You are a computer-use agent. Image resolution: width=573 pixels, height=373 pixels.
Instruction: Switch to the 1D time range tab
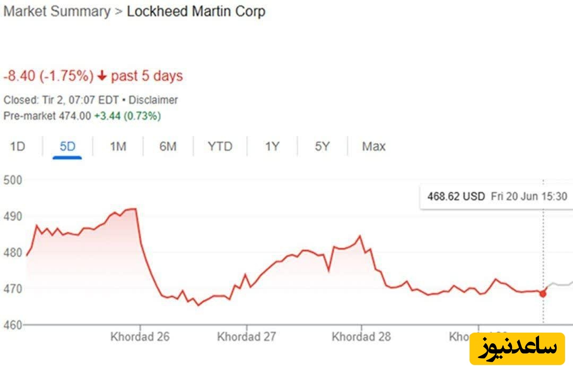tap(18, 147)
